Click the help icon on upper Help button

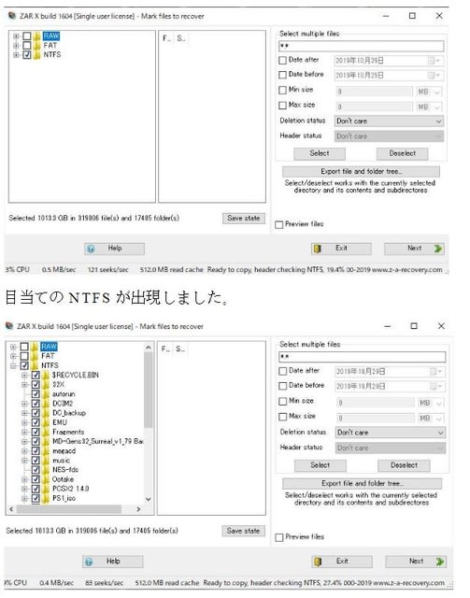coord(91,249)
